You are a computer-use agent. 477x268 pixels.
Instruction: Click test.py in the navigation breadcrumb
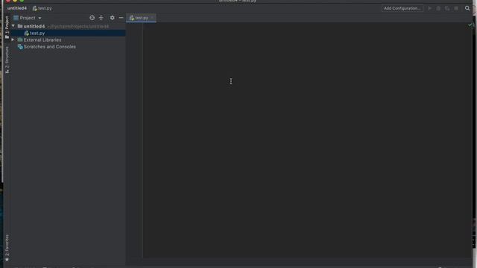(42, 8)
